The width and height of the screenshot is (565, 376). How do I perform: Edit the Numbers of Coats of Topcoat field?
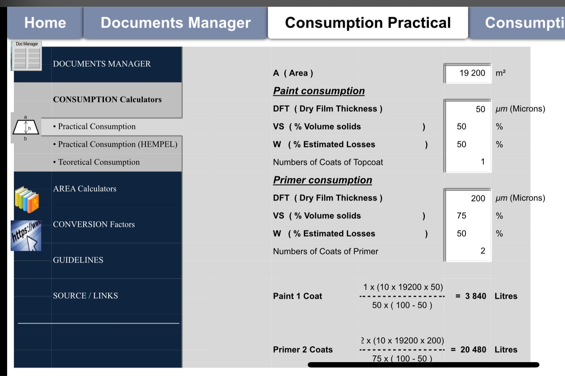click(x=468, y=162)
